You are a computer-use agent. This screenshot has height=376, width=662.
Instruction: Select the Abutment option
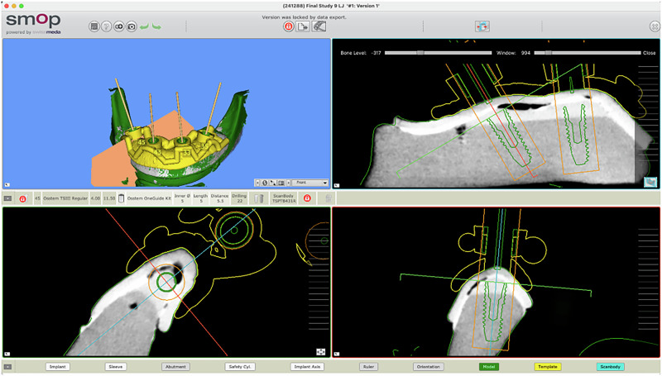(175, 367)
